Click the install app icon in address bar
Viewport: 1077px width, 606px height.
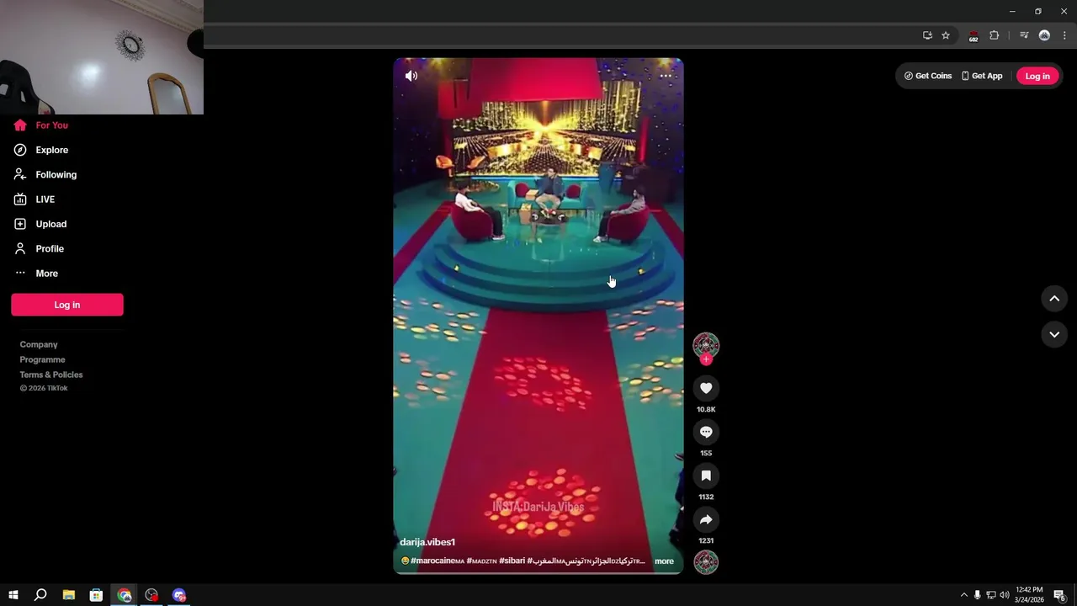927,35
